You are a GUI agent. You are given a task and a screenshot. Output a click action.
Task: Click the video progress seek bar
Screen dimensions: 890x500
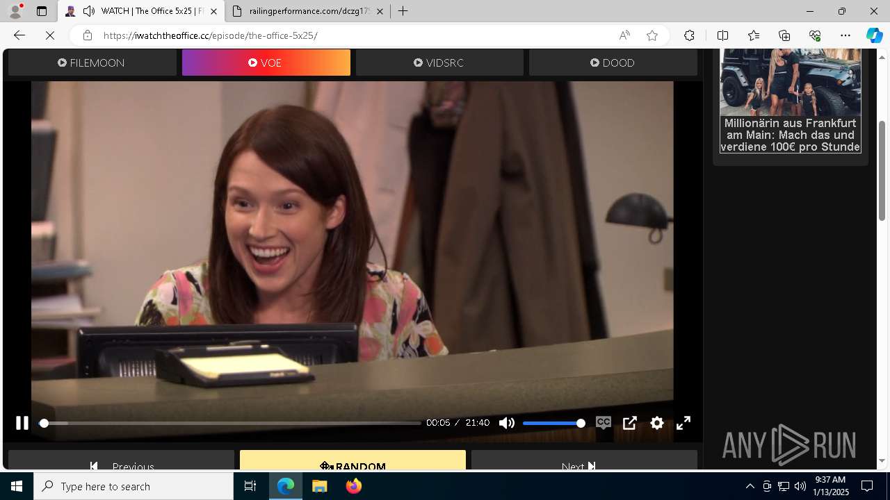(x=230, y=423)
